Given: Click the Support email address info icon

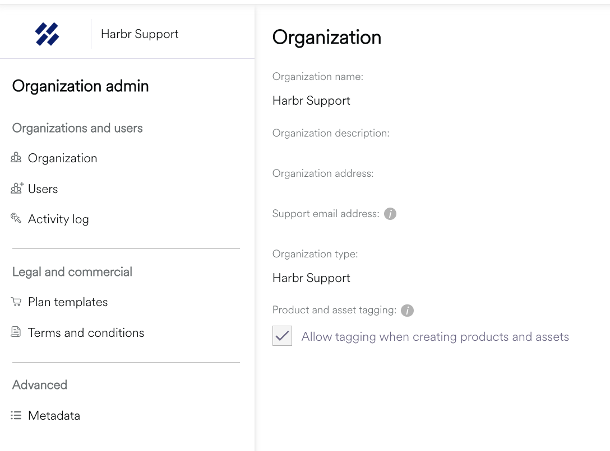Looking at the screenshot, I should click(390, 214).
